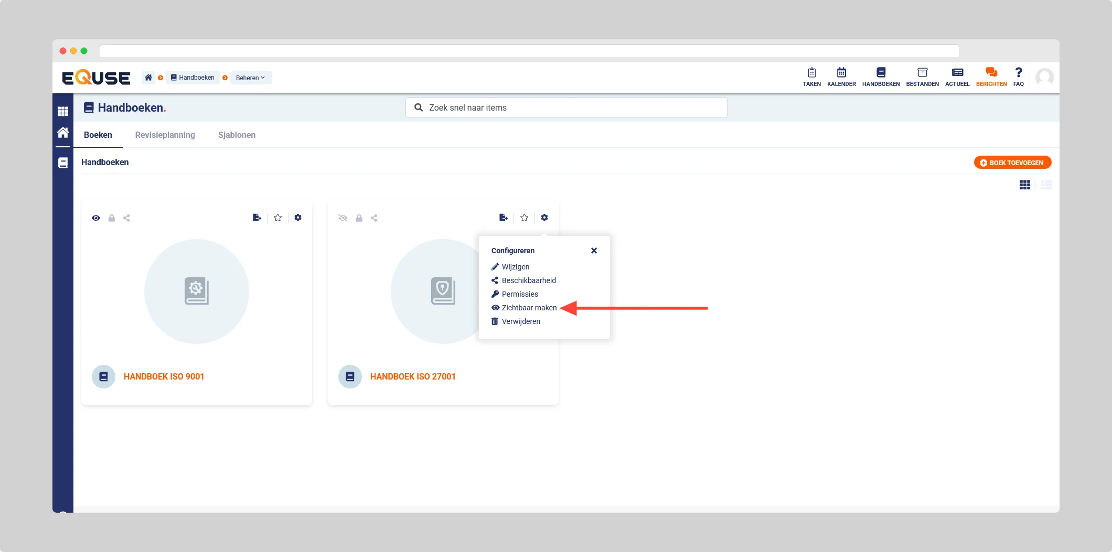Open settings gear on Handboek ISO 9001 card

point(298,218)
